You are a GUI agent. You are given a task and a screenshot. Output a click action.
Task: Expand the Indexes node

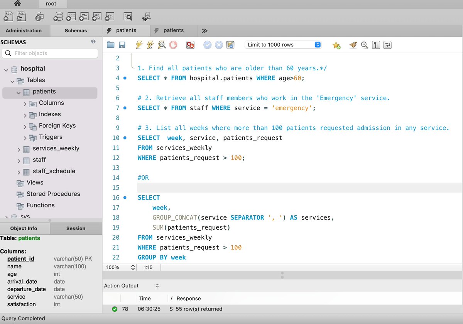pyautogui.click(x=25, y=115)
